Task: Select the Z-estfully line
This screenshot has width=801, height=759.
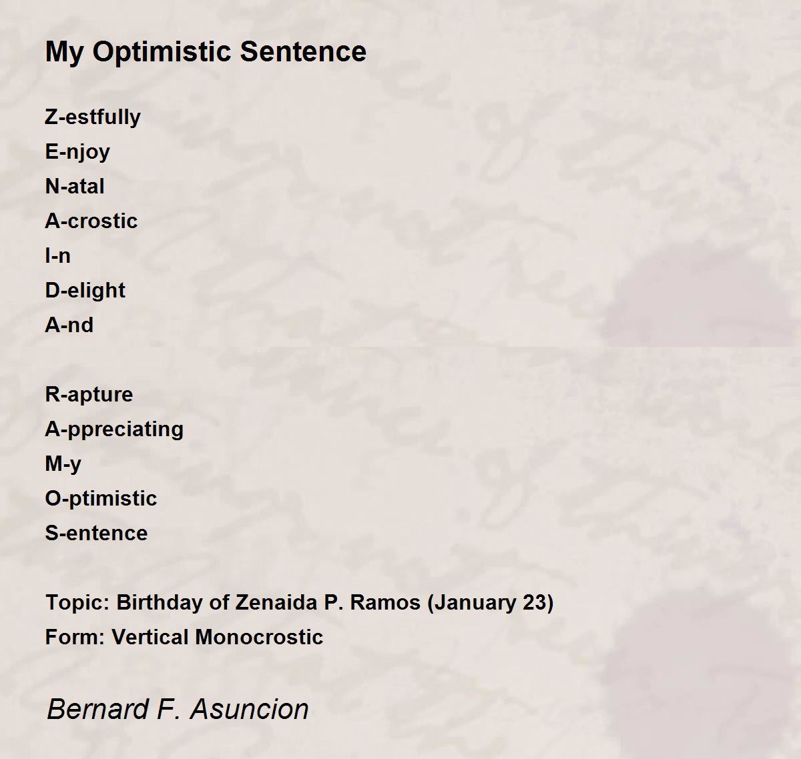Action: click(93, 117)
